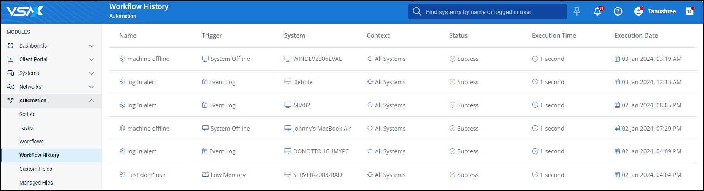Click the WINDEV2306EVAL system name
Viewport: 704px width, 191px height.
[318, 59]
